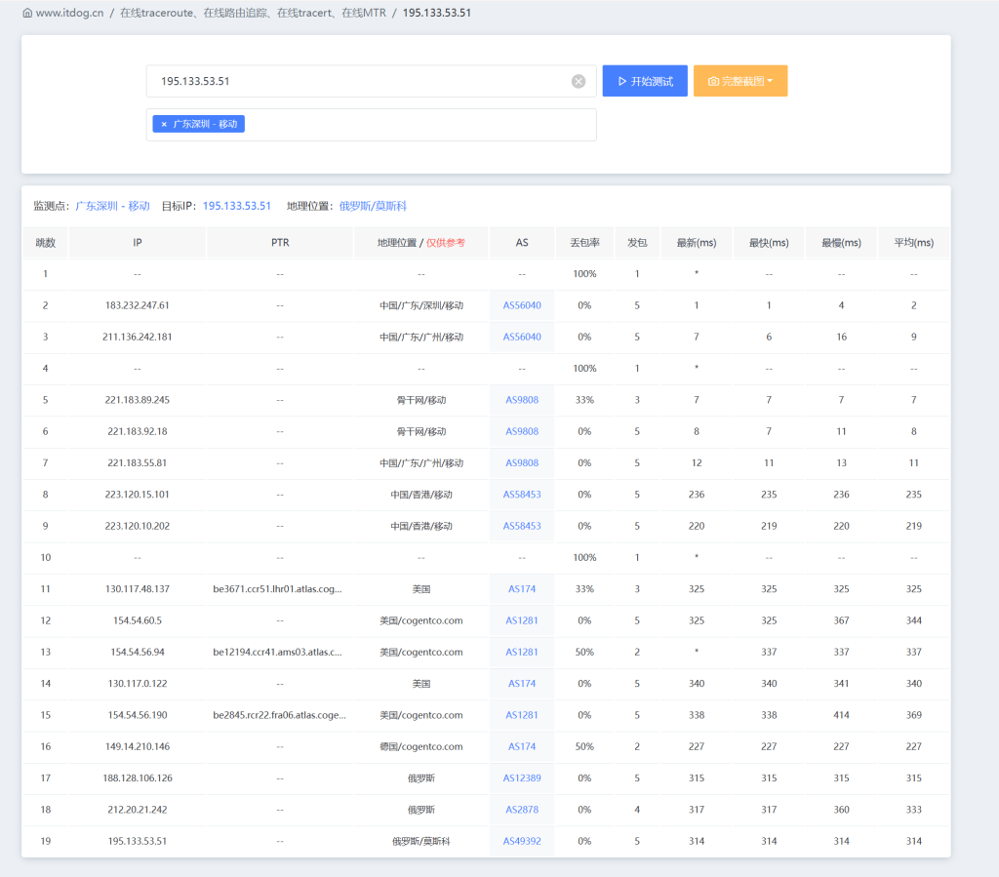This screenshot has width=999, height=877.
Task: Click the target IP 195.133.53.51 link
Action: click(x=237, y=206)
